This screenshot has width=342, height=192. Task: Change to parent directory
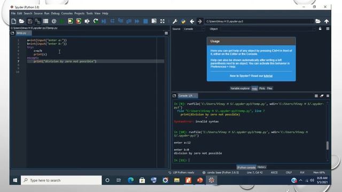click(327, 21)
